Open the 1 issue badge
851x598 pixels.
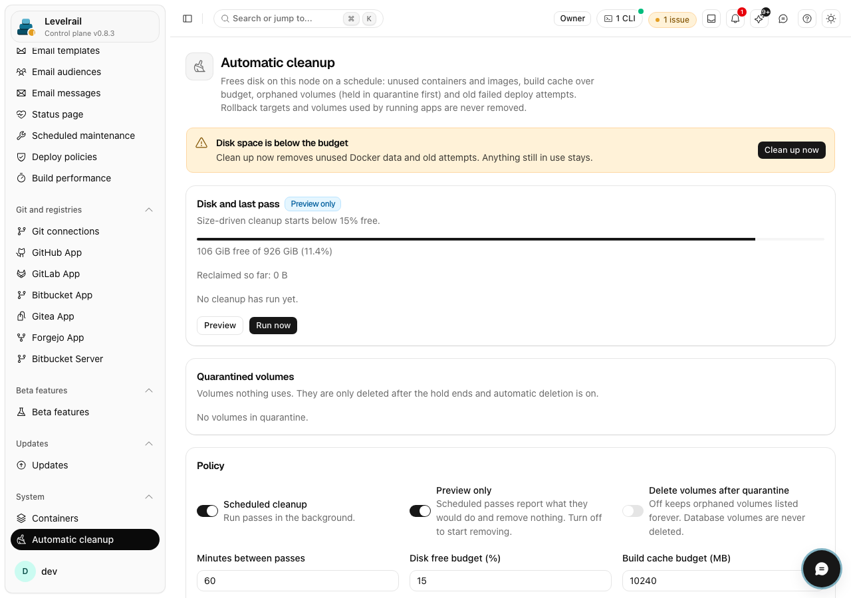pos(672,19)
